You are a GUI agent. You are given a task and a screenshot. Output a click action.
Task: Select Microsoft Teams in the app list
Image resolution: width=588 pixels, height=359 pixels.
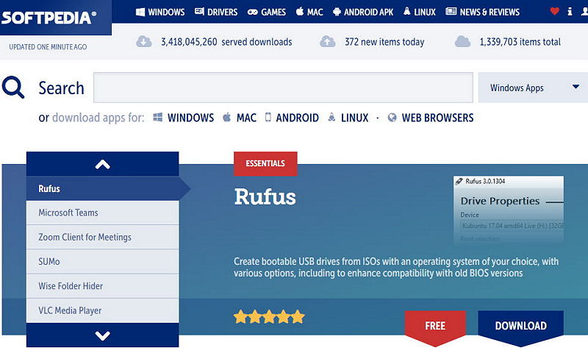coord(102,213)
